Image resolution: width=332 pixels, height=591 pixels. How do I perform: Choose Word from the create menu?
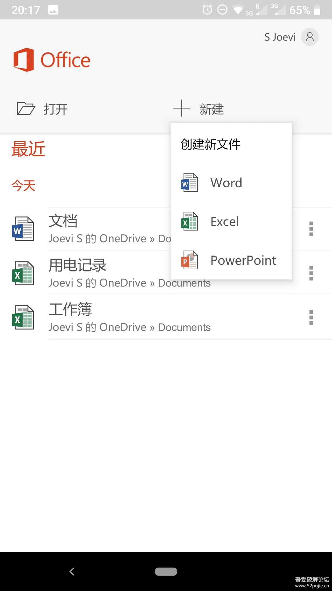pos(226,183)
